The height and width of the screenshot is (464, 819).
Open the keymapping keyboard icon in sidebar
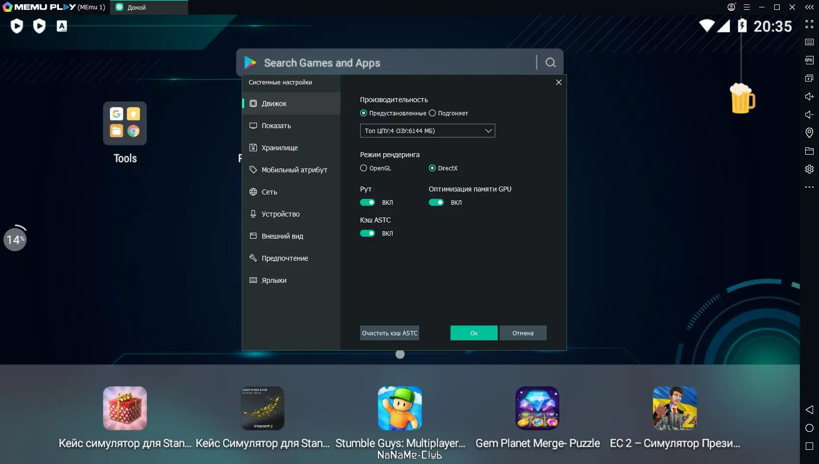click(809, 42)
